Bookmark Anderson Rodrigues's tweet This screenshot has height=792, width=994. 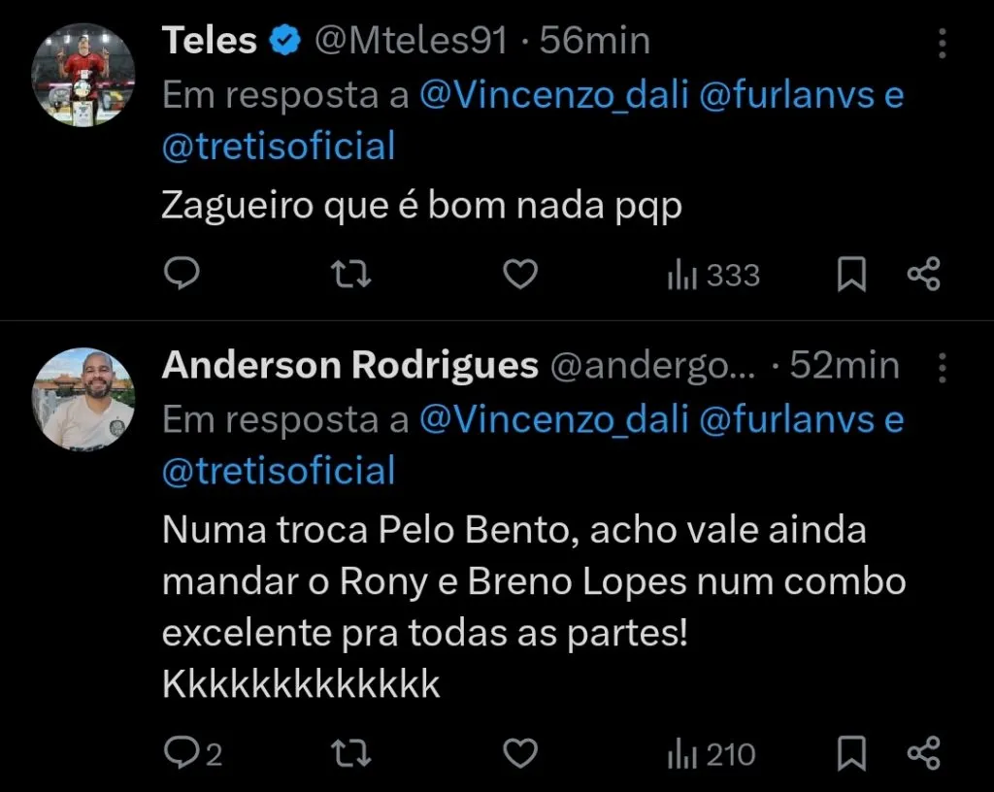coord(851,752)
